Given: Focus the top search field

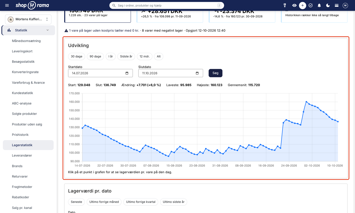Looking at the screenshot, I should coord(167,5).
